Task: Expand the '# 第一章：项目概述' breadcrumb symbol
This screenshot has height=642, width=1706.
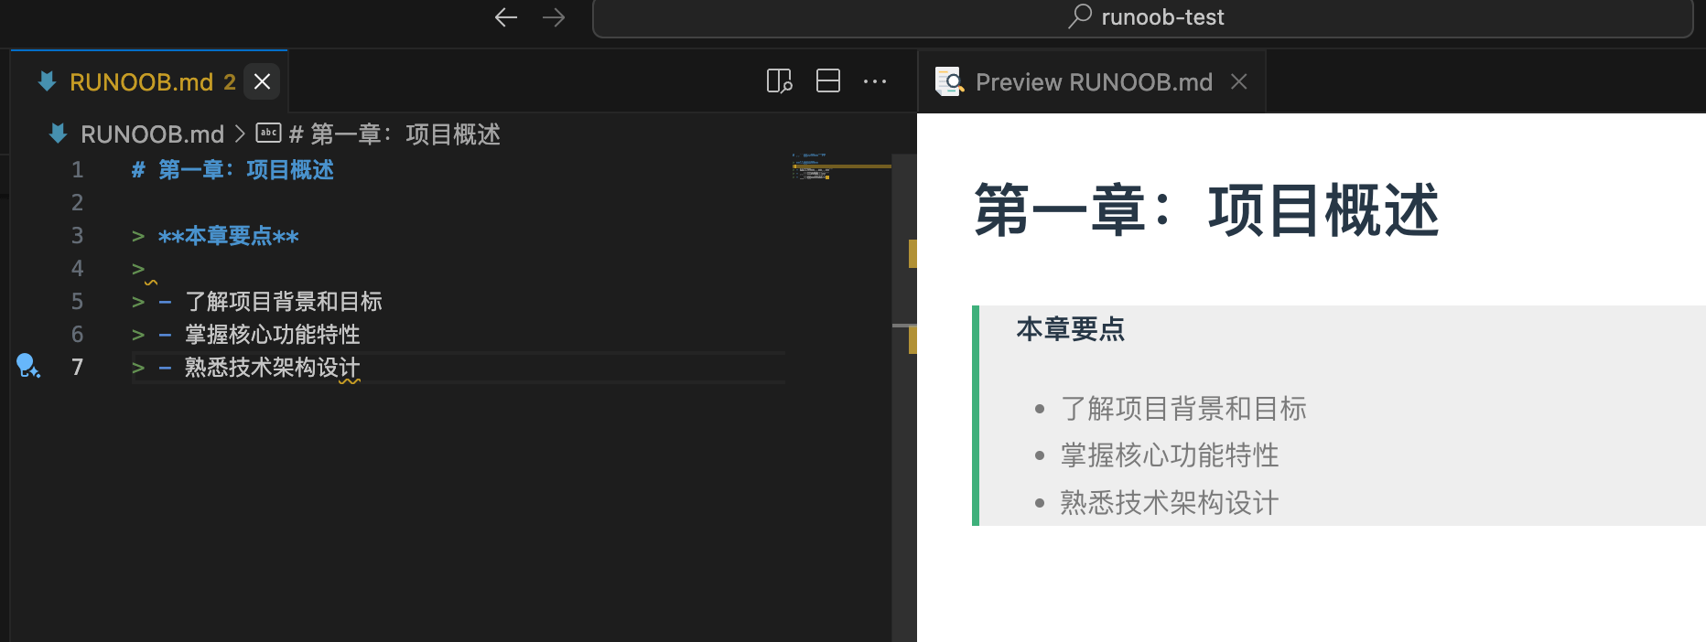Action: pyautogui.click(x=394, y=134)
